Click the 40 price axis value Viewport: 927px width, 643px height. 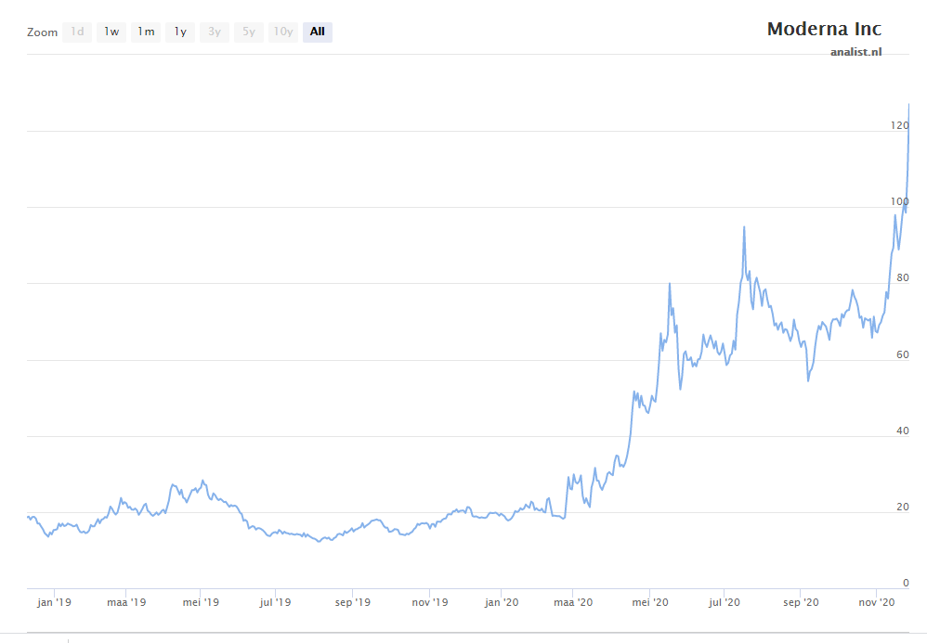pyautogui.click(x=902, y=431)
